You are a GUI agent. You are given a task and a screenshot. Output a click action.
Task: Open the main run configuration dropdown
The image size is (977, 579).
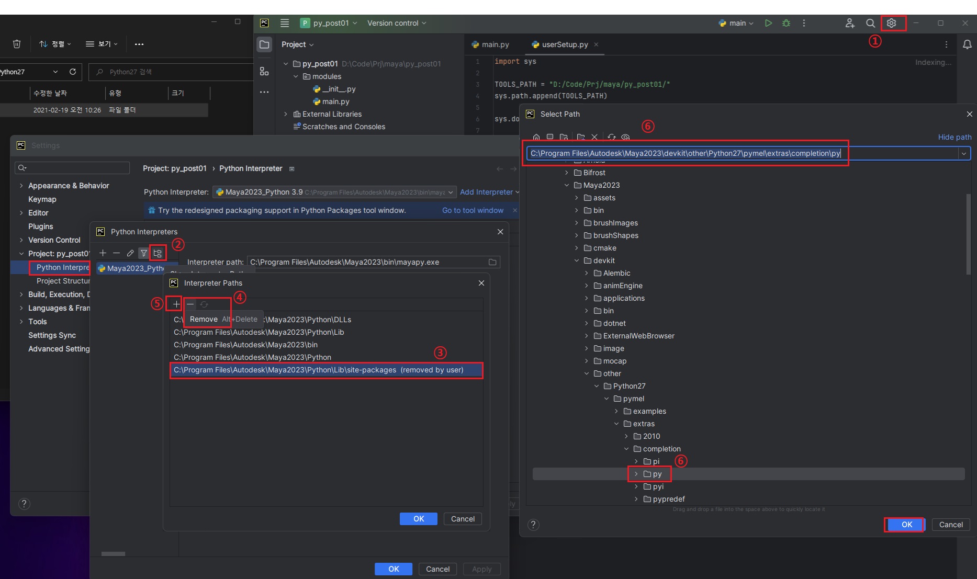[x=736, y=23]
